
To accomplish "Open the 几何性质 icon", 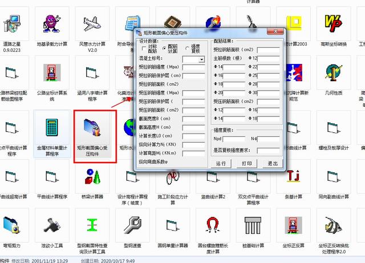I will 334,72.
